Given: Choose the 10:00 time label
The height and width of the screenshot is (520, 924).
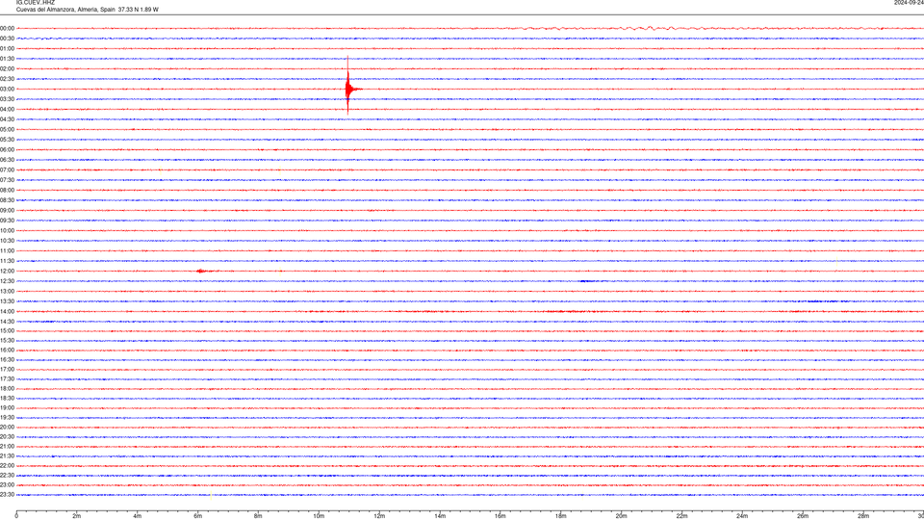Looking at the screenshot, I should click(x=7, y=230).
